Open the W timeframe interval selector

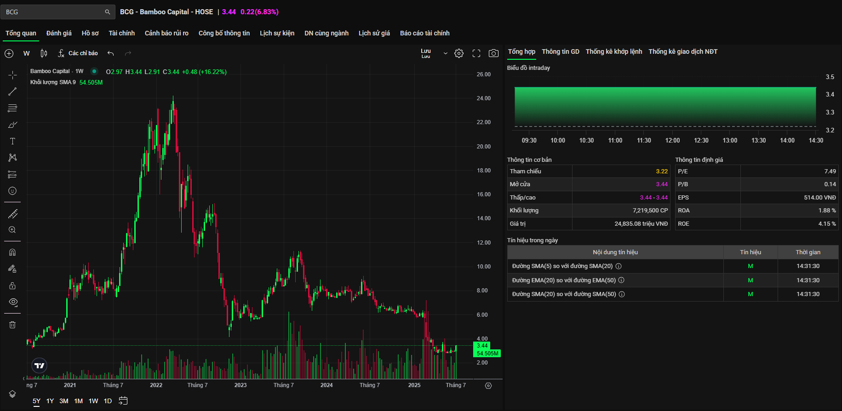tap(27, 53)
